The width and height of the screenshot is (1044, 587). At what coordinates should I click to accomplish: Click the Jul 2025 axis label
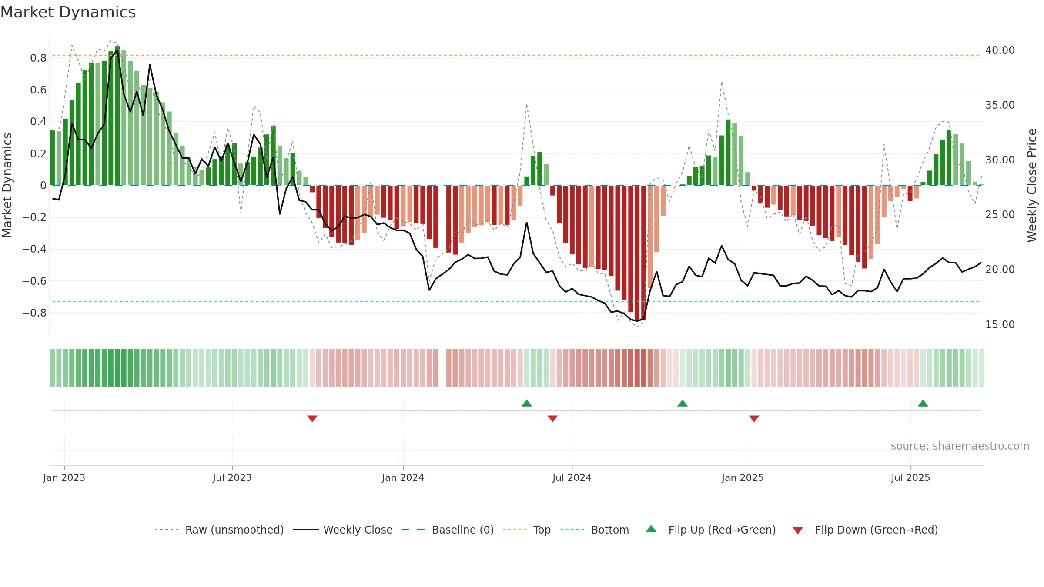[x=911, y=477]
